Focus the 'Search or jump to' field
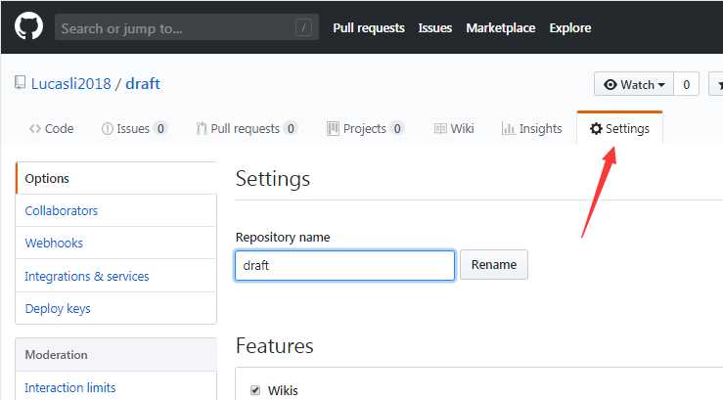 [x=187, y=27]
